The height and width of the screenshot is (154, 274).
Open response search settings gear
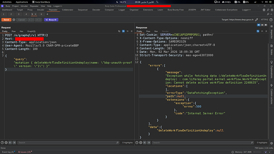coord(141,143)
